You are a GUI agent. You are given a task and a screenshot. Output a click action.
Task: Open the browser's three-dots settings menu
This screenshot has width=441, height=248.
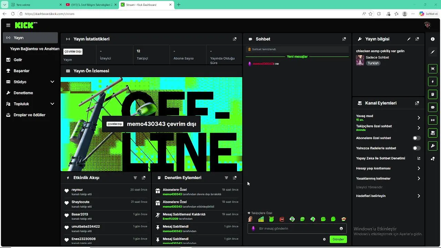(413, 14)
